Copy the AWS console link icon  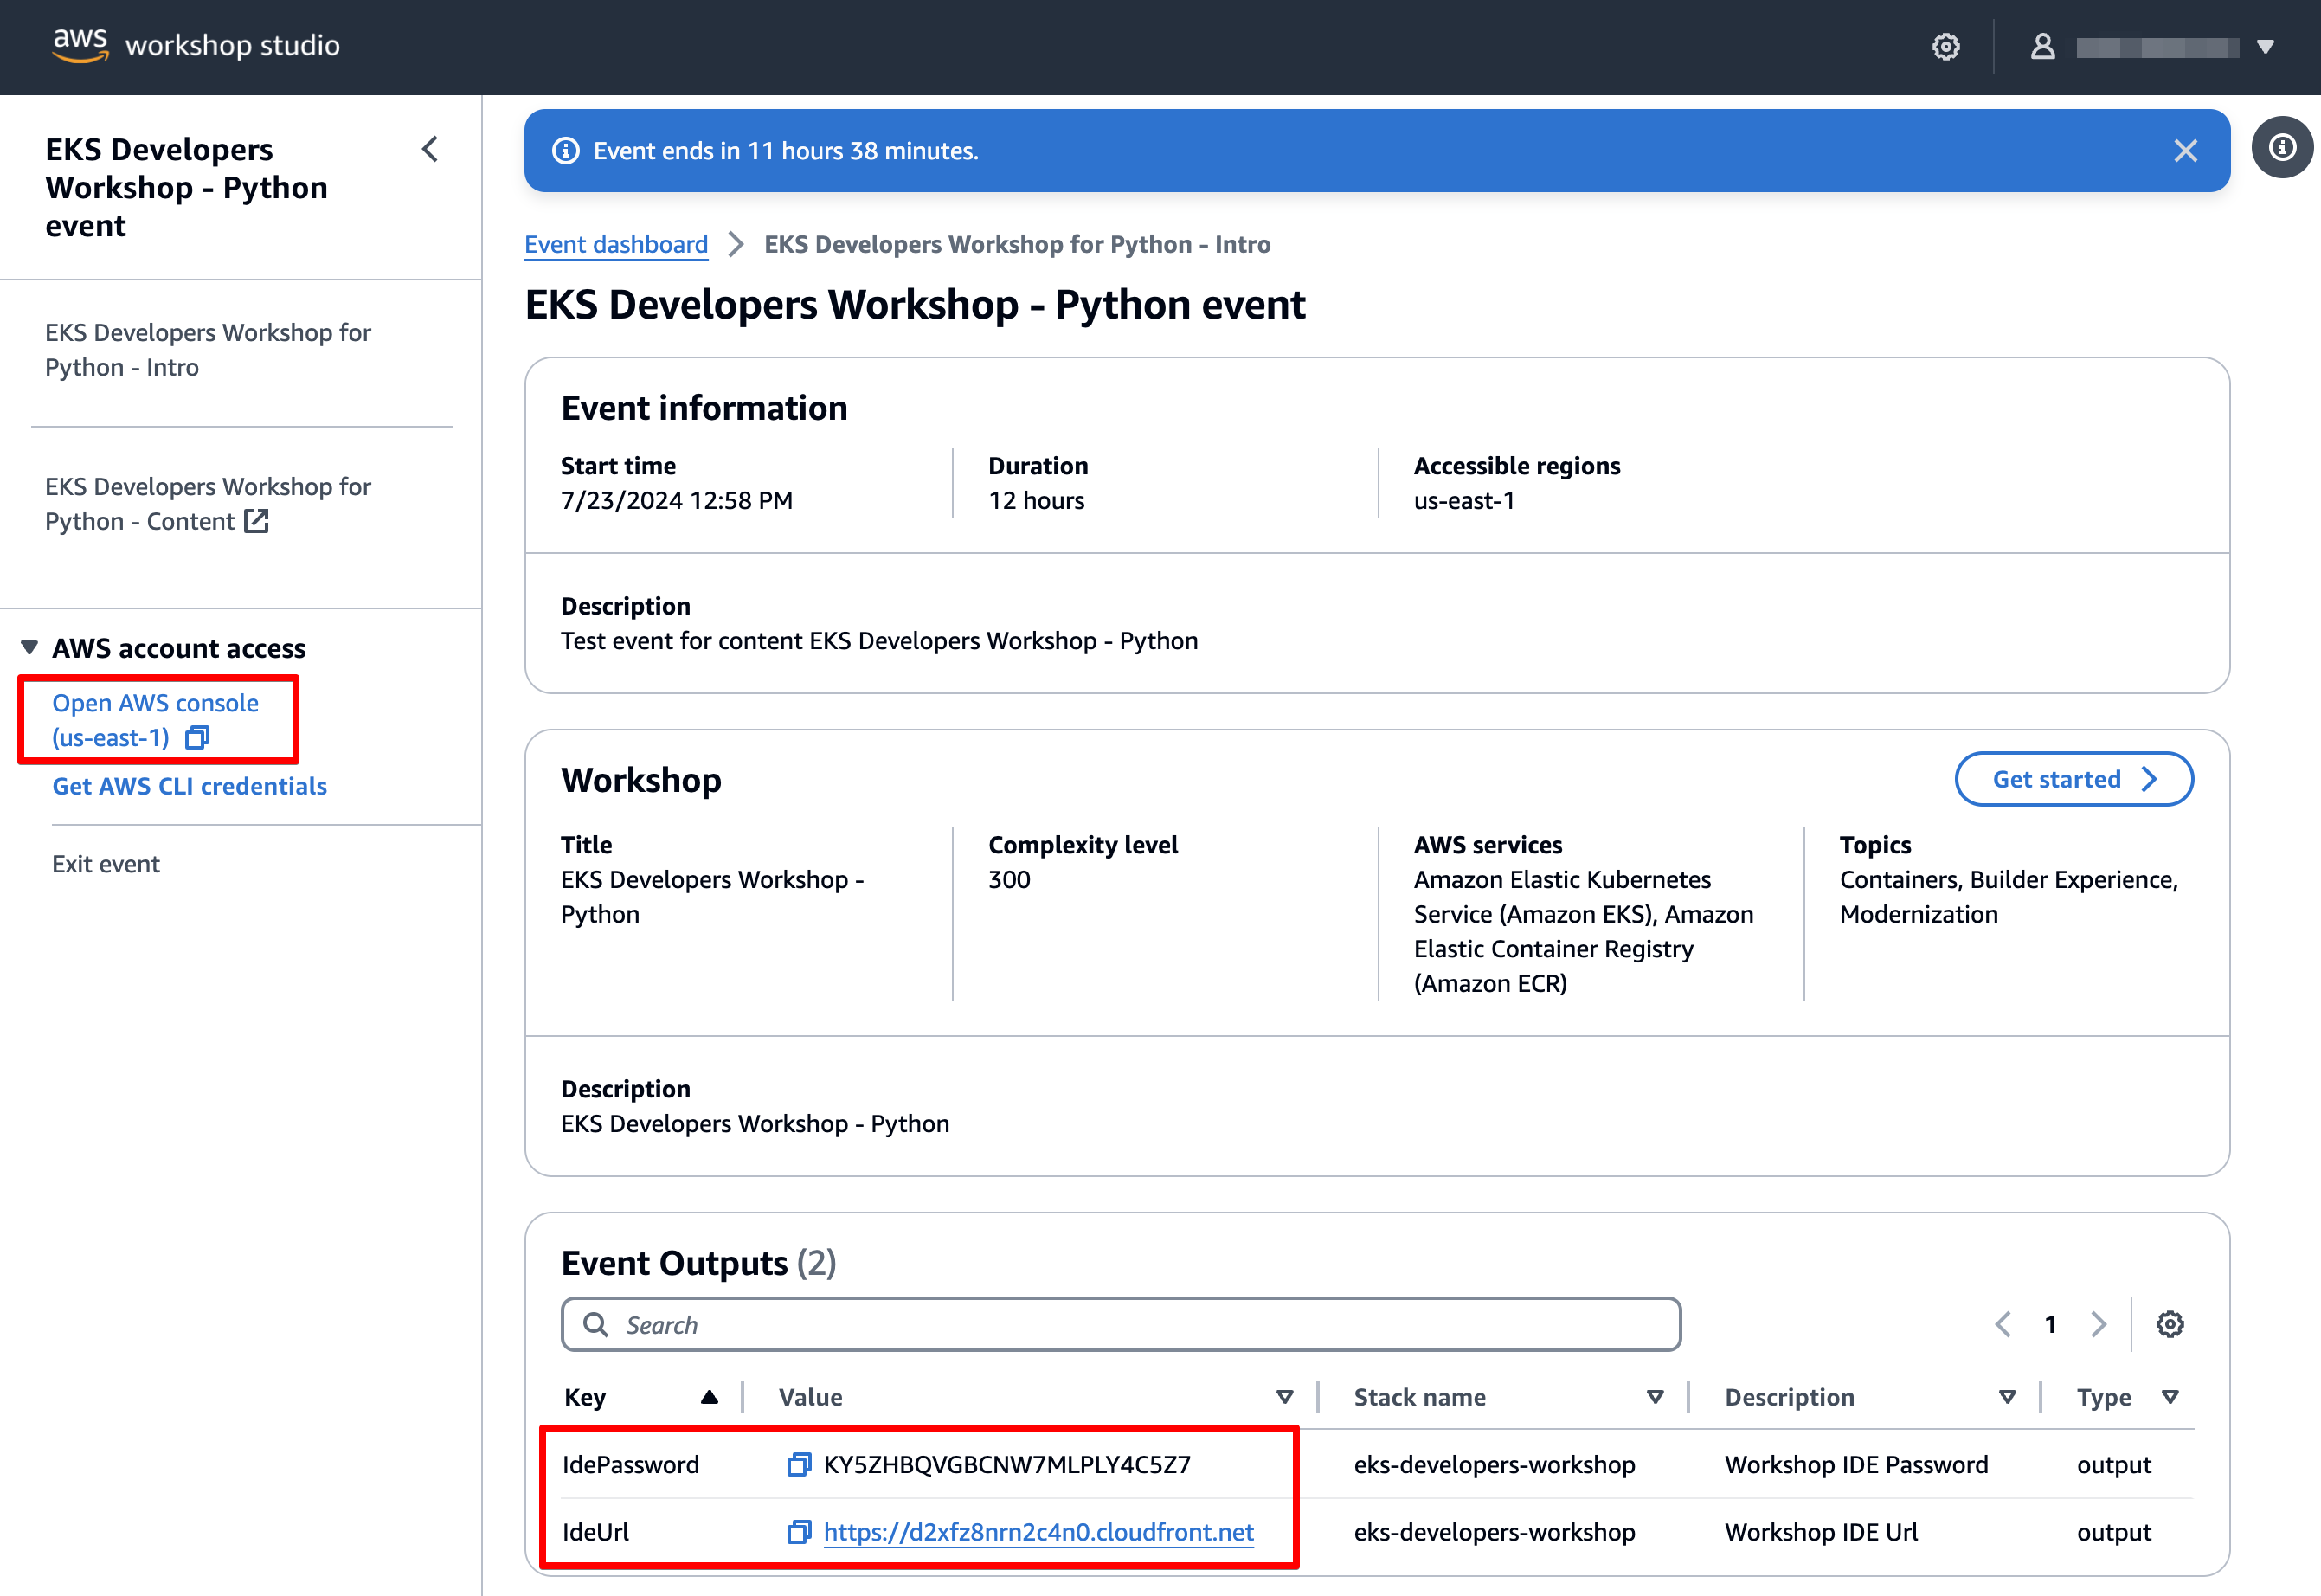point(197,738)
